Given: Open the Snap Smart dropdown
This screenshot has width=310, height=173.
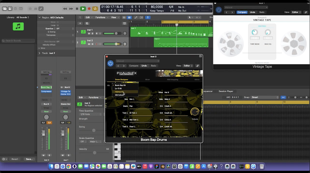Looking at the screenshot, I should click(264, 97).
